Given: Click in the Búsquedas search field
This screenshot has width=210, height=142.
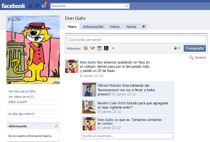Looking at the screenshot, I should click(x=87, y=6).
